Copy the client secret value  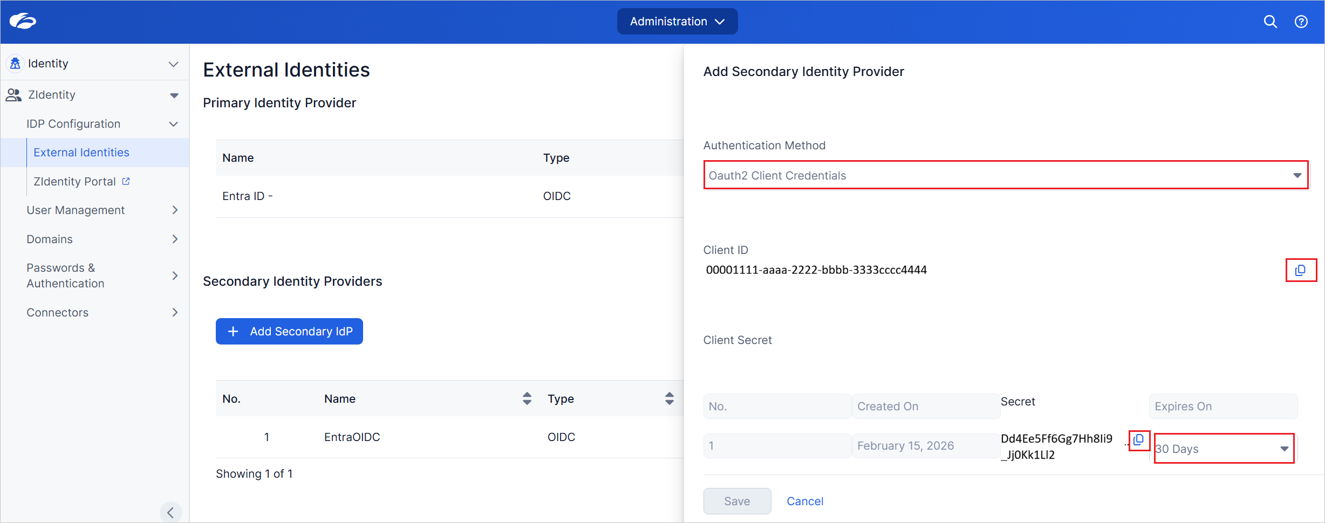(x=1139, y=440)
